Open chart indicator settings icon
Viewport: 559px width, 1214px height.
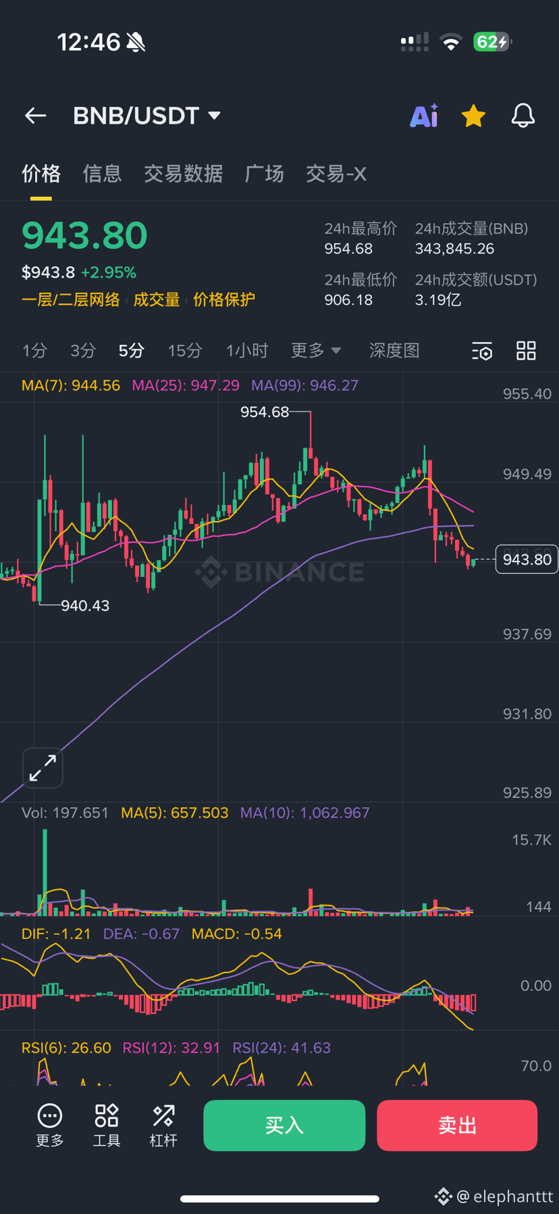coord(482,351)
